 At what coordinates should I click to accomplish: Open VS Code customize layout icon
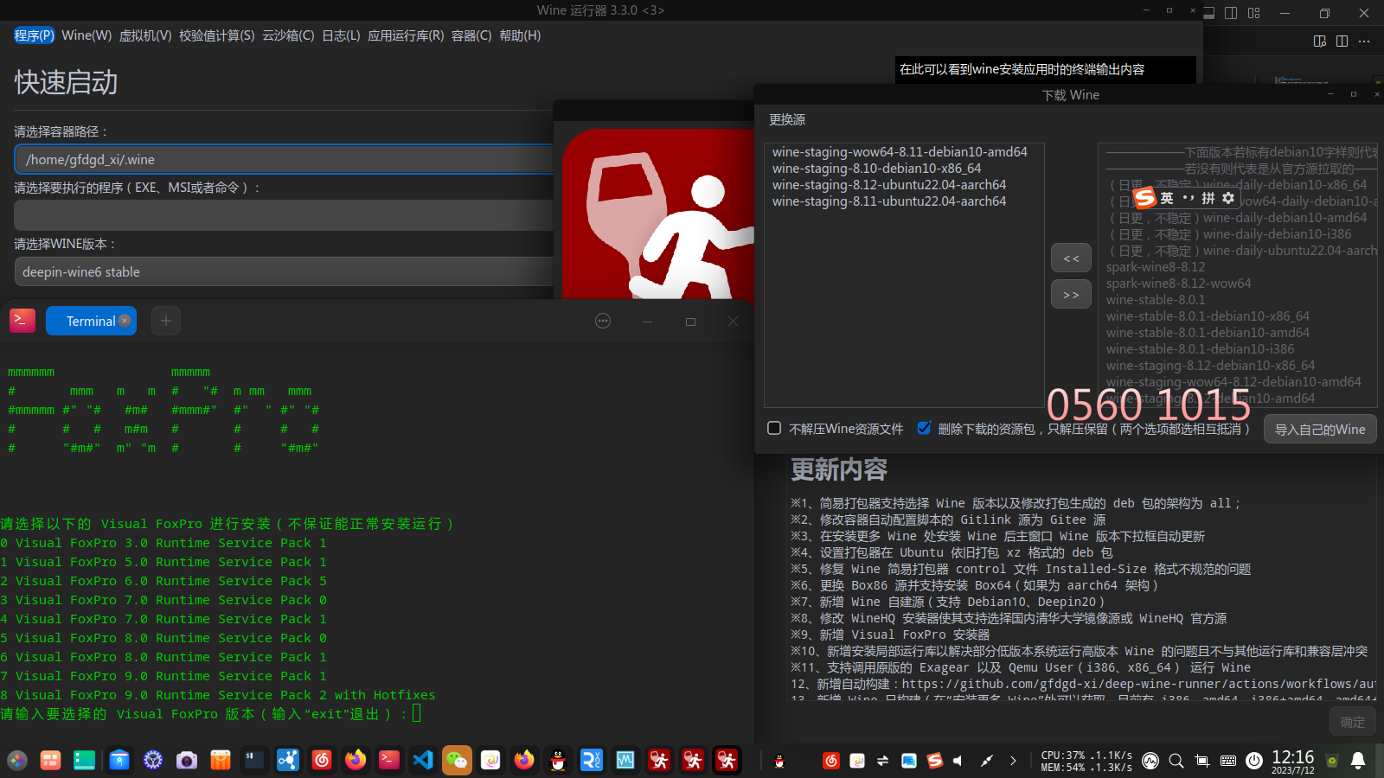(x=1254, y=13)
